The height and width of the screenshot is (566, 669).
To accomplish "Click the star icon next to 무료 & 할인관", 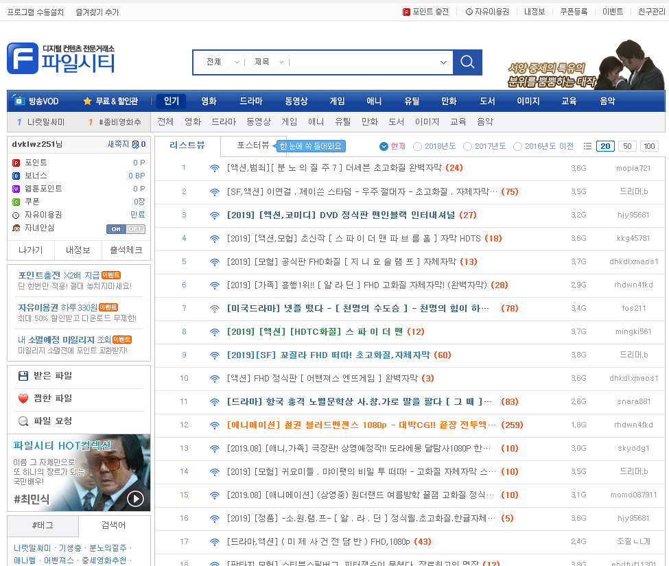I will coord(87,101).
